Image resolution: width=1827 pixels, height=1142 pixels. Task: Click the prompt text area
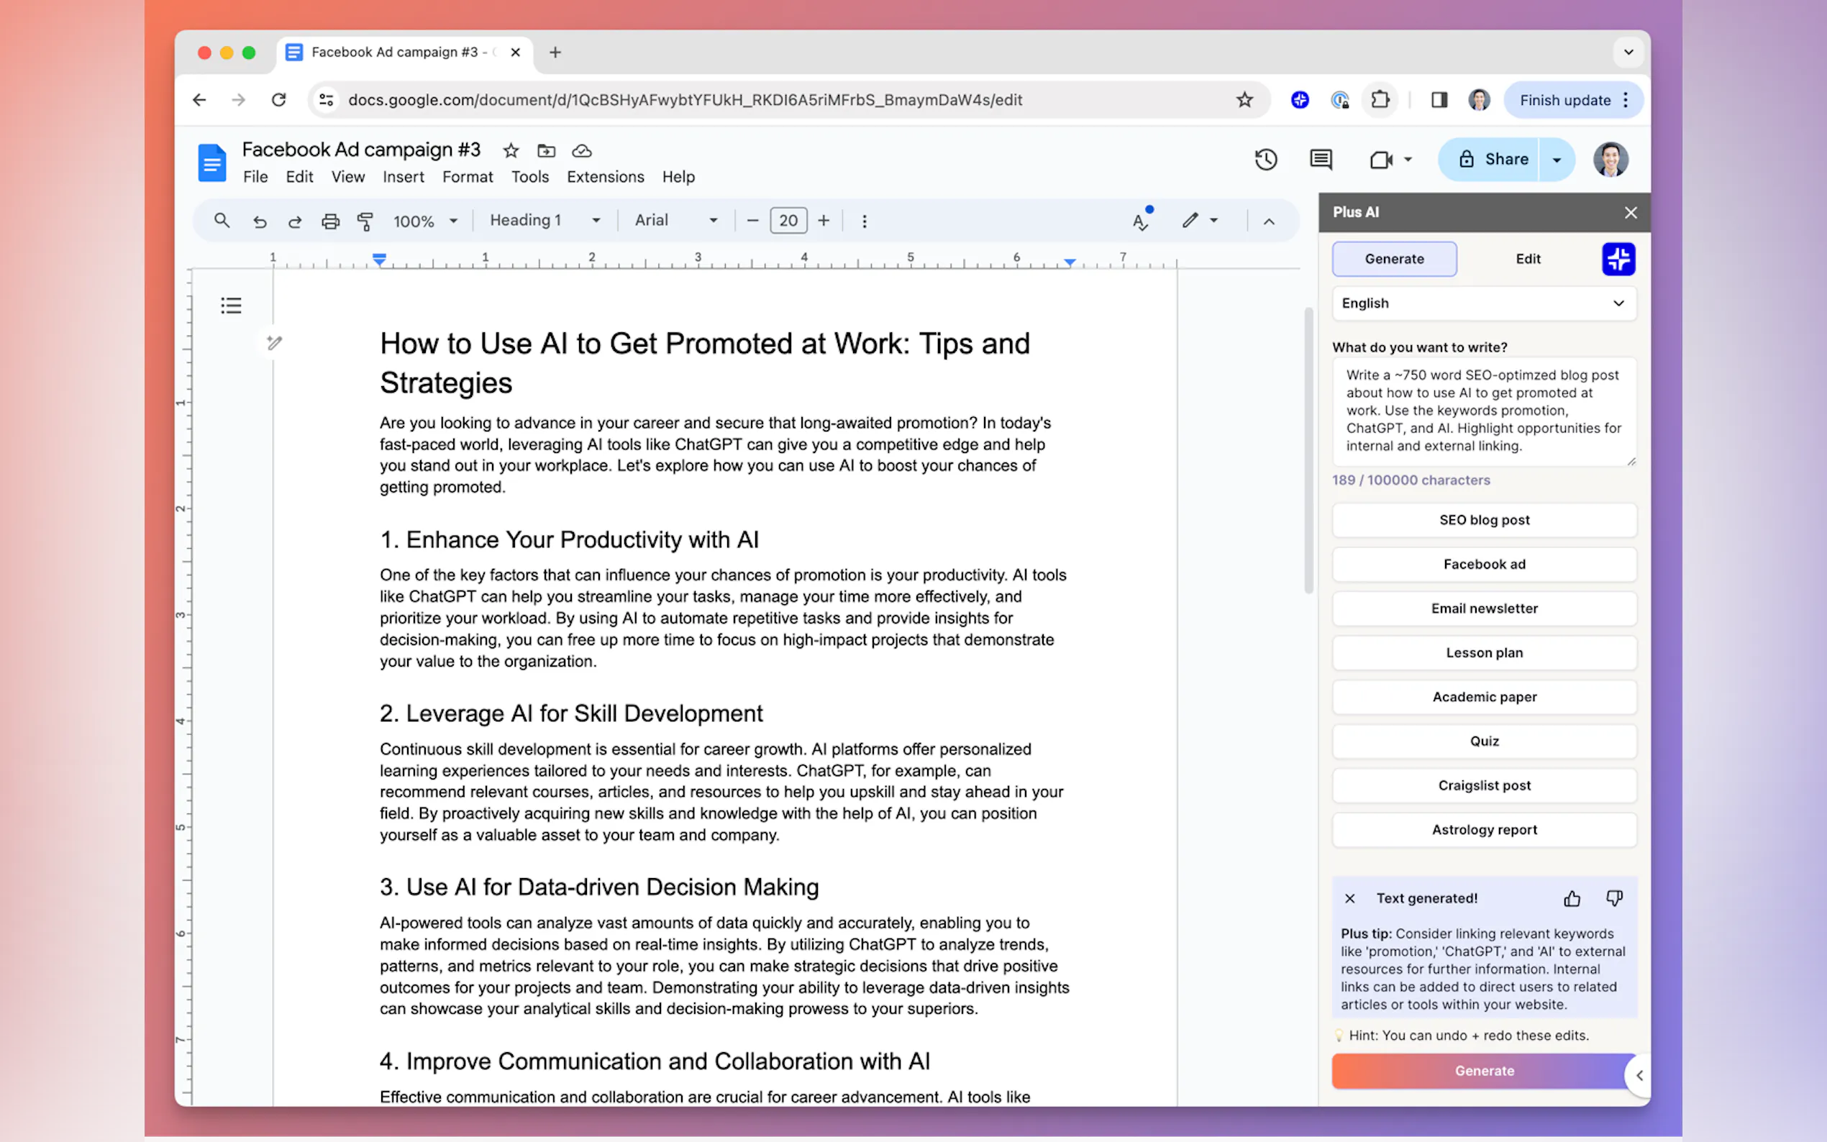click(x=1485, y=411)
